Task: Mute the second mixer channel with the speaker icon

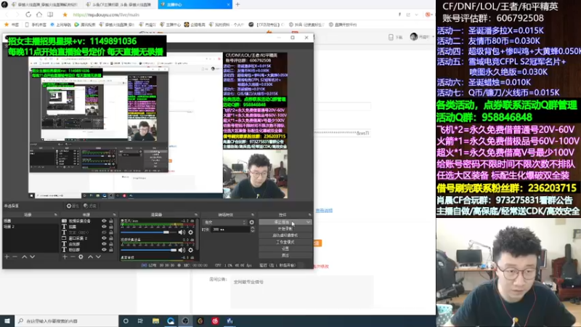Action: pyautogui.click(x=182, y=250)
